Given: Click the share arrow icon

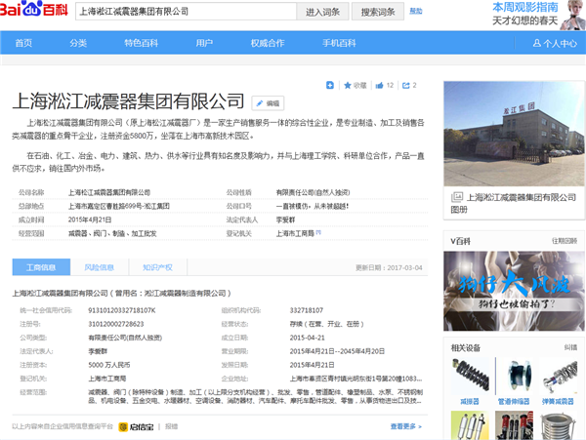Looking at the screenshot, I should tap(403, 86).
